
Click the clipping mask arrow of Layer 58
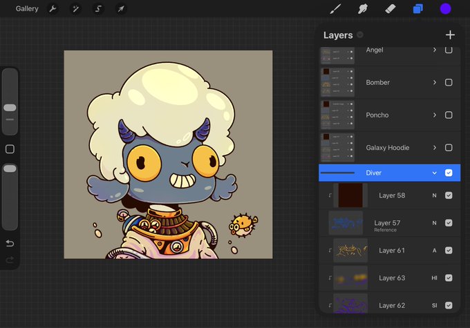[330, 195]
